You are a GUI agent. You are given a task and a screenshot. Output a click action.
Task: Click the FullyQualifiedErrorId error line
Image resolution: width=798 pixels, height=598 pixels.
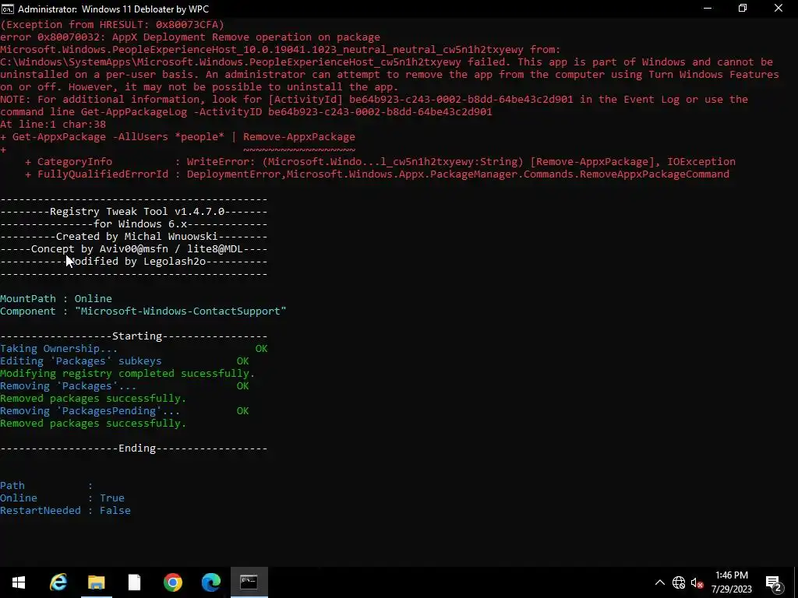[377, 174]
